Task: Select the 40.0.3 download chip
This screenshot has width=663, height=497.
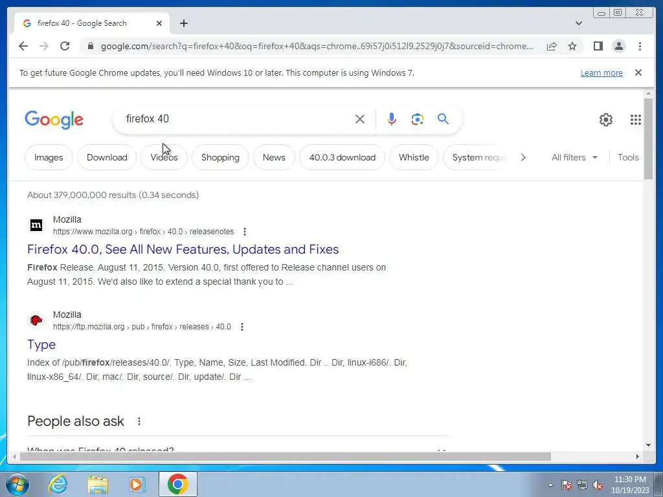Action: (342, 157)
